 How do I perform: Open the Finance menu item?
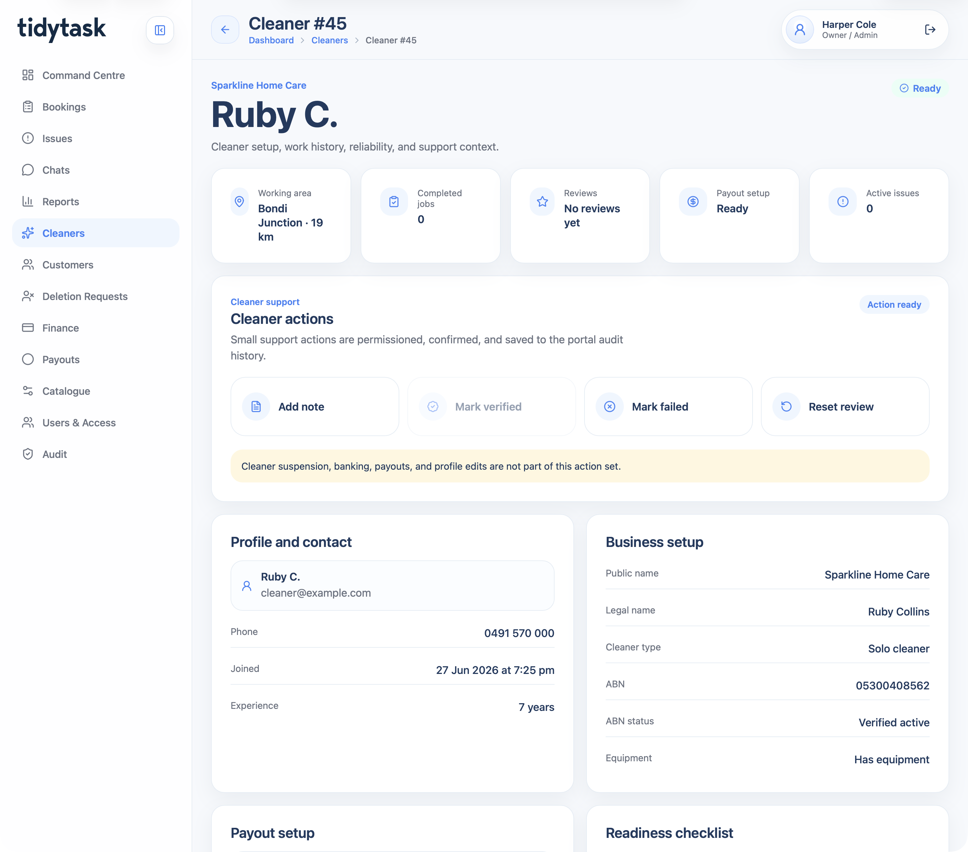click(x=96, y=328)
